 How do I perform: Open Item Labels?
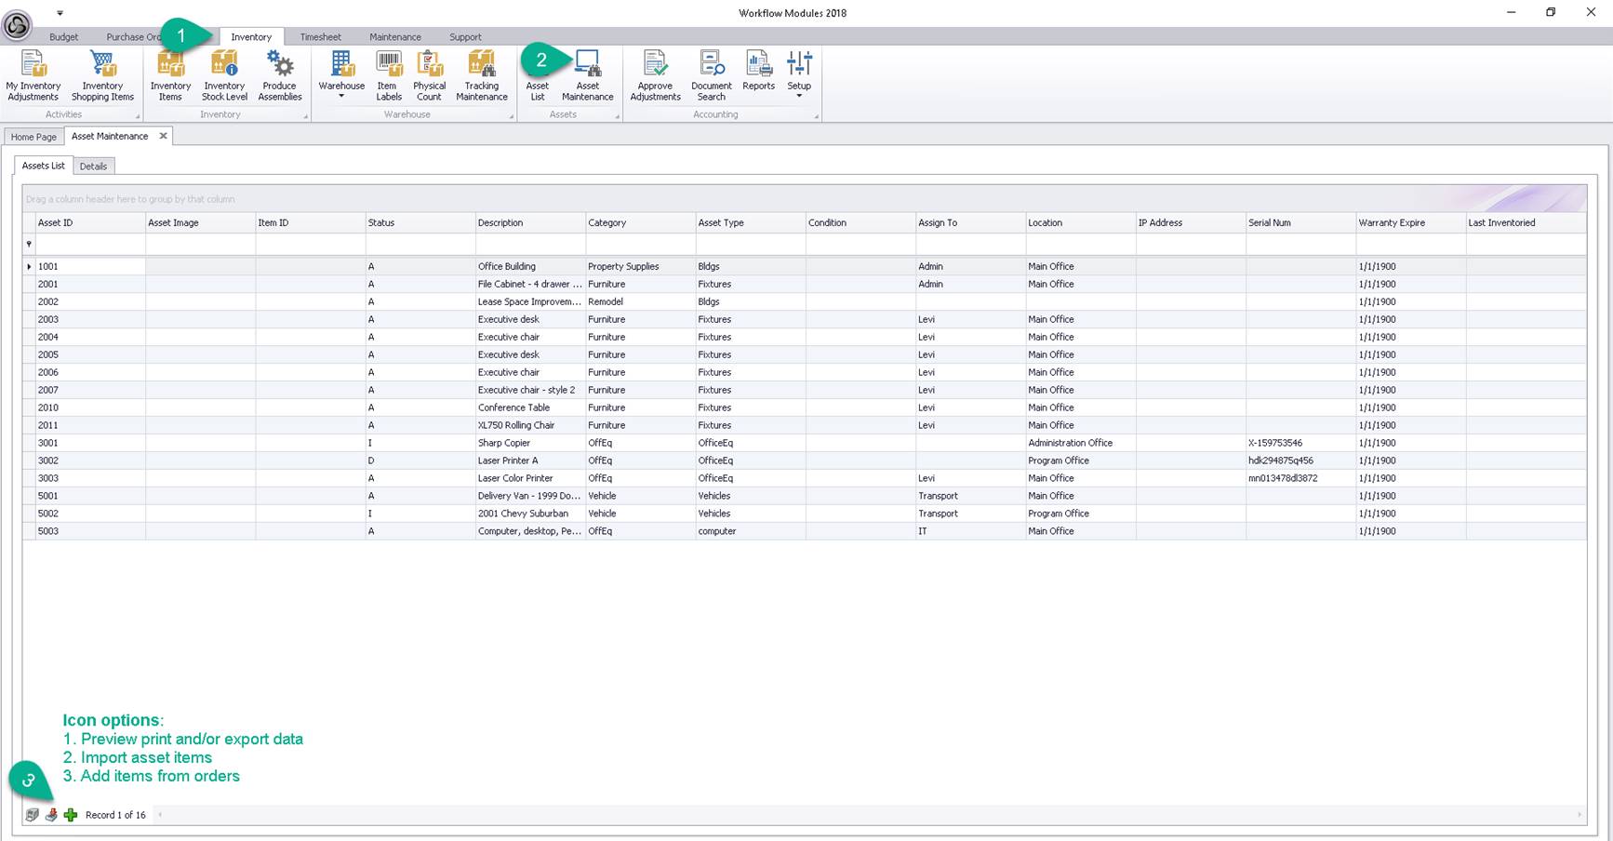coord(389,75)
